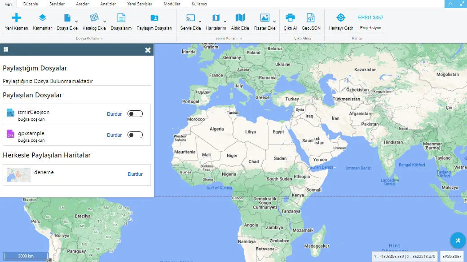Click the EPSG:3857 Projeksiyon button
This screenshot has height=262, width=467.
tap(370, 22)
